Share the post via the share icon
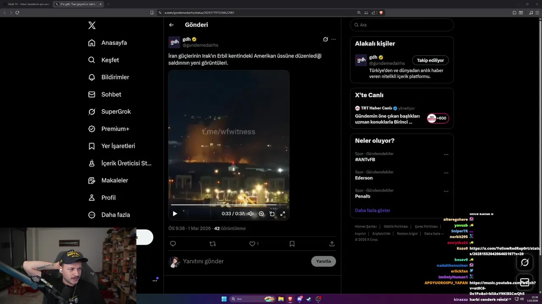 tap(332, 244)
